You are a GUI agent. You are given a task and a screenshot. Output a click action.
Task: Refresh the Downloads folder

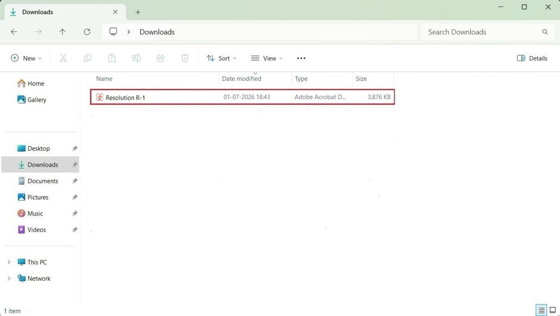[87, 32]
